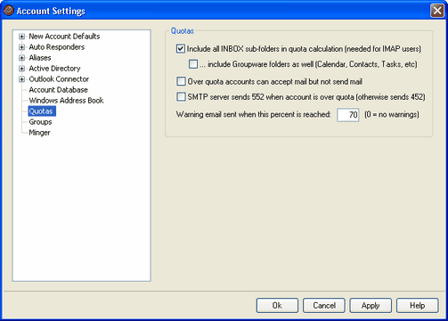The width and height of the screenshot is (448, 321).
Task: Enable Over quota accounts can accept mail
Action: pos(181,81)
